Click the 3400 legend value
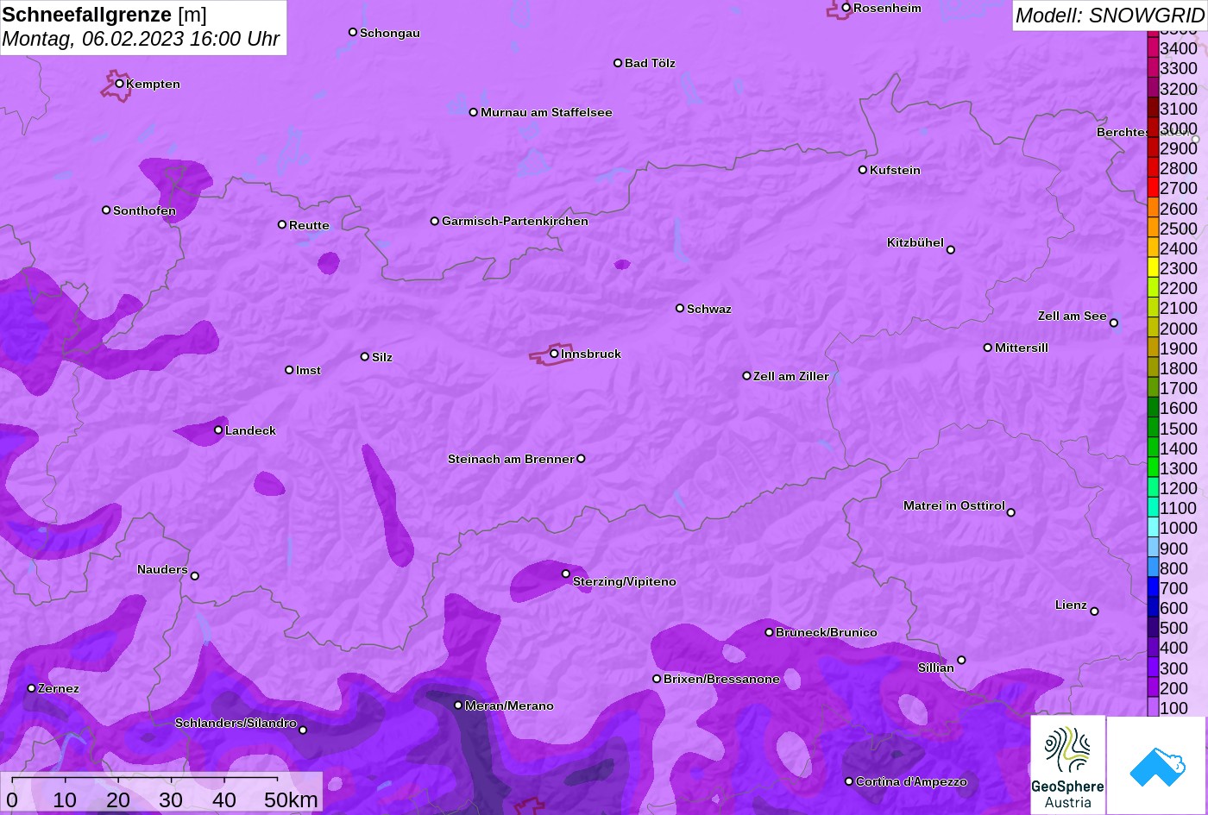The image size is (1208, 815). [1179, 48]
